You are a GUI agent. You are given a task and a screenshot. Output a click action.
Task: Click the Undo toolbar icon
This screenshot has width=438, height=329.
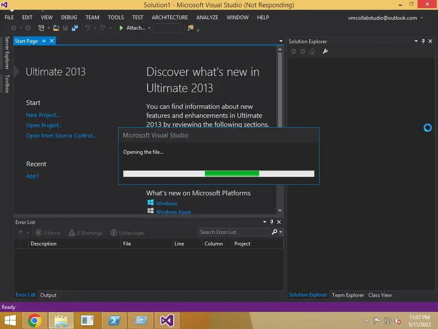(88, 28)
